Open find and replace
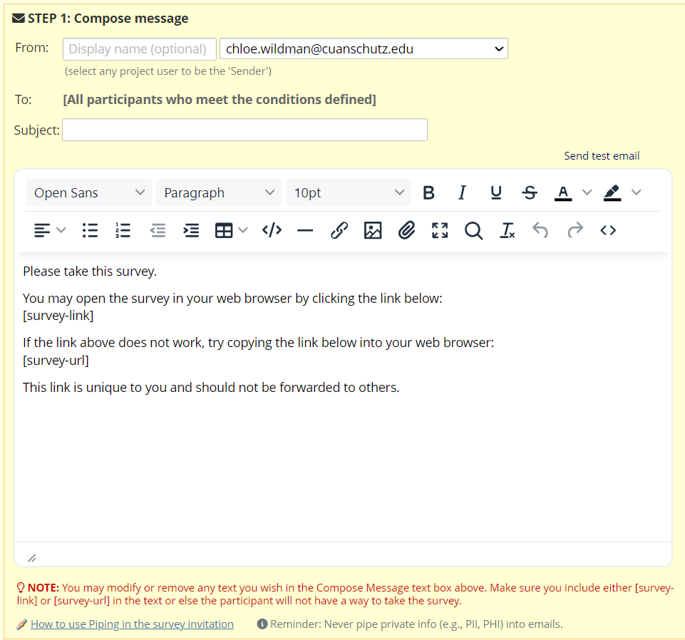 [473, 229]
